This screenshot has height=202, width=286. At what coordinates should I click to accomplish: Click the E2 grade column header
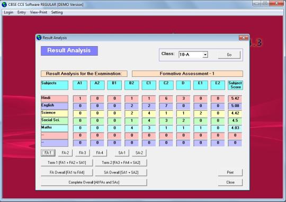coord(218,85)
